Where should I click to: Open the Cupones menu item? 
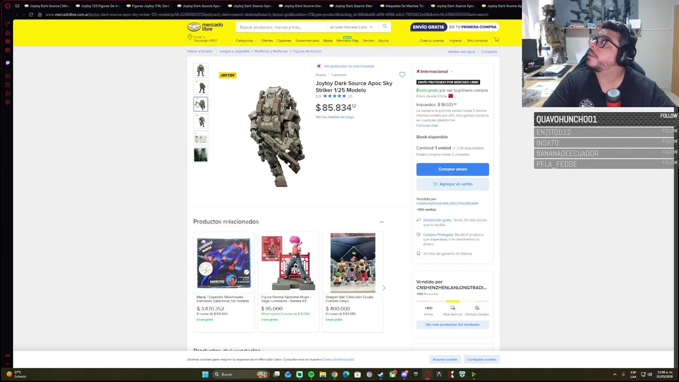[284, 40]
